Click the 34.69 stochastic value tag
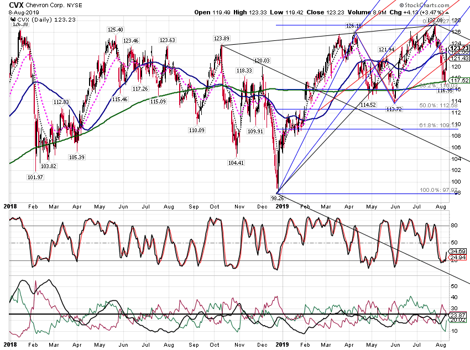 pos(457,251)
